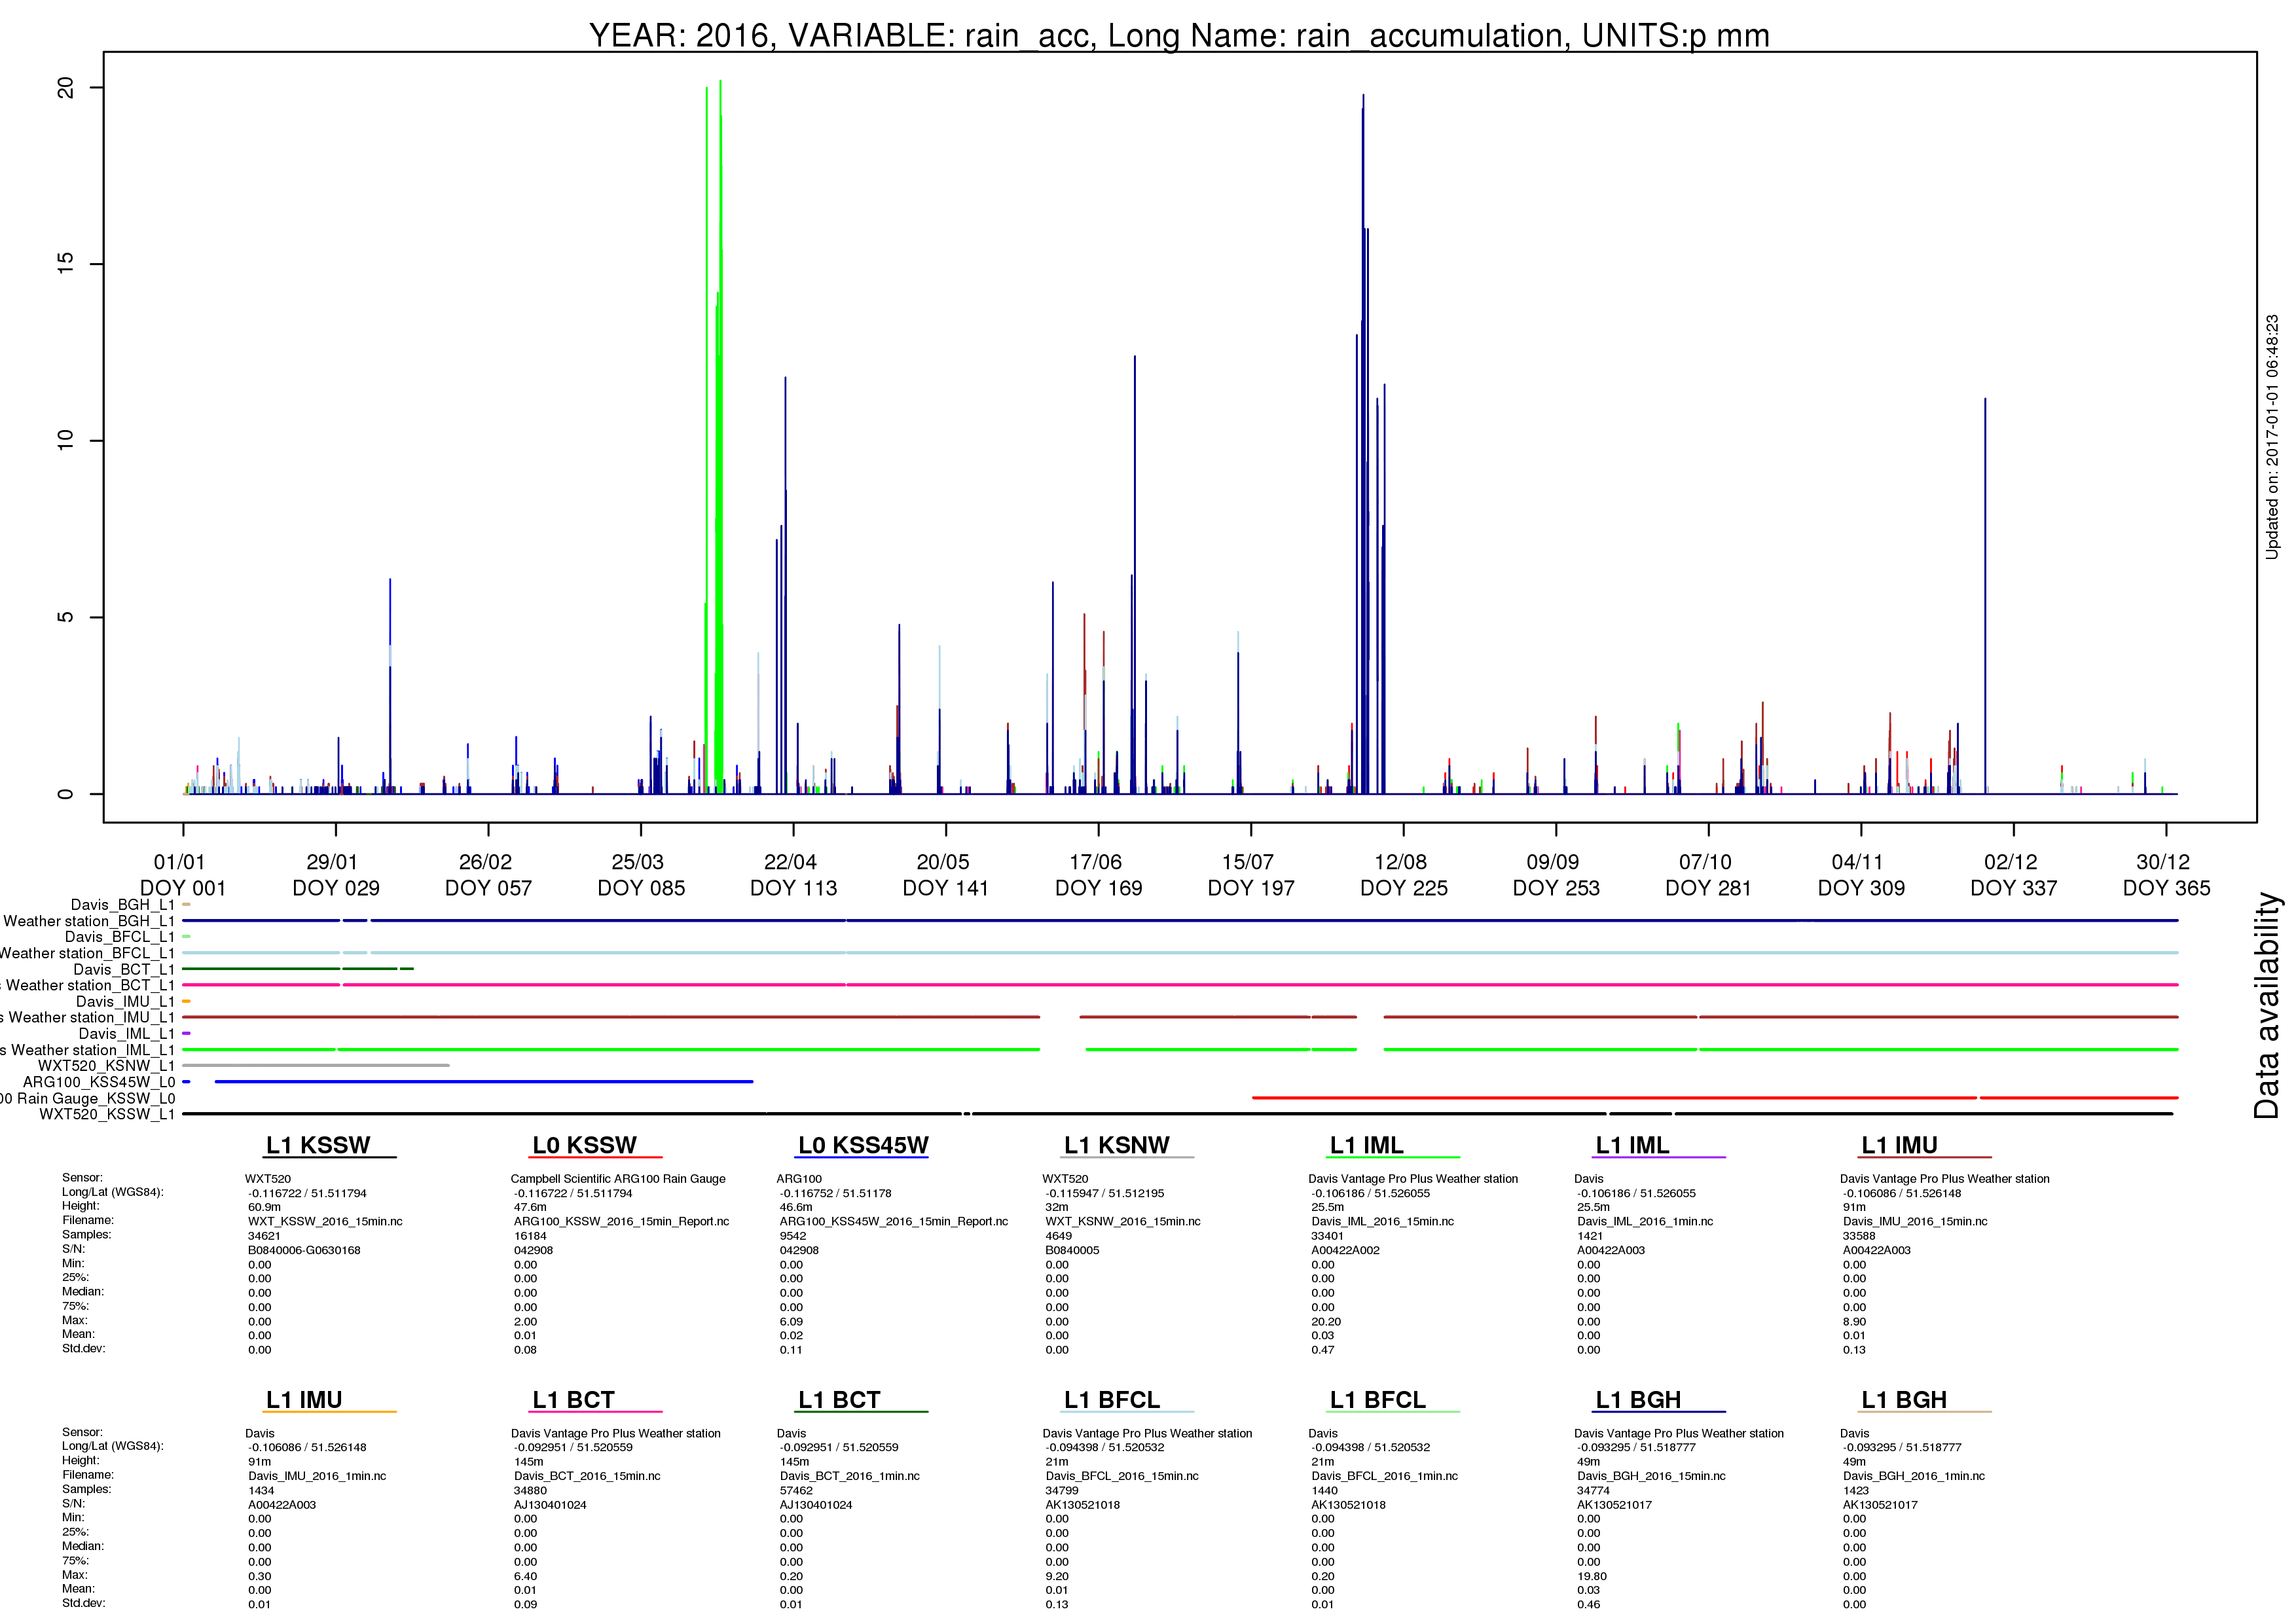Screen dimensions: 2296x1624
Task: Click the long blue ARG100_KSS45W_L0 availability bar
Action: (x=484, y=1082)
